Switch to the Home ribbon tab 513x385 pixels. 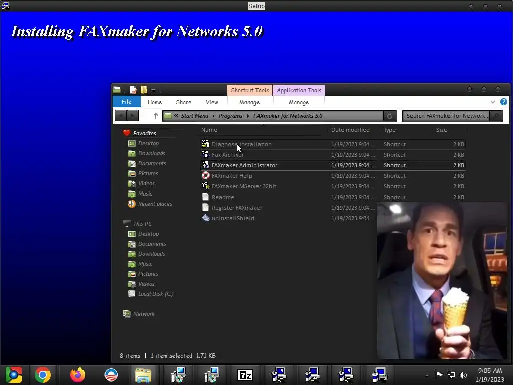point(155,102)
